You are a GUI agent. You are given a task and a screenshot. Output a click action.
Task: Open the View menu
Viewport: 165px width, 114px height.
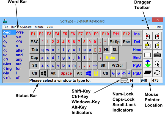coord(50,27)
